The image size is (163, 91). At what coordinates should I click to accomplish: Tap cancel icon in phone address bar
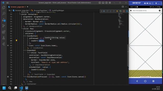point(160,11)
